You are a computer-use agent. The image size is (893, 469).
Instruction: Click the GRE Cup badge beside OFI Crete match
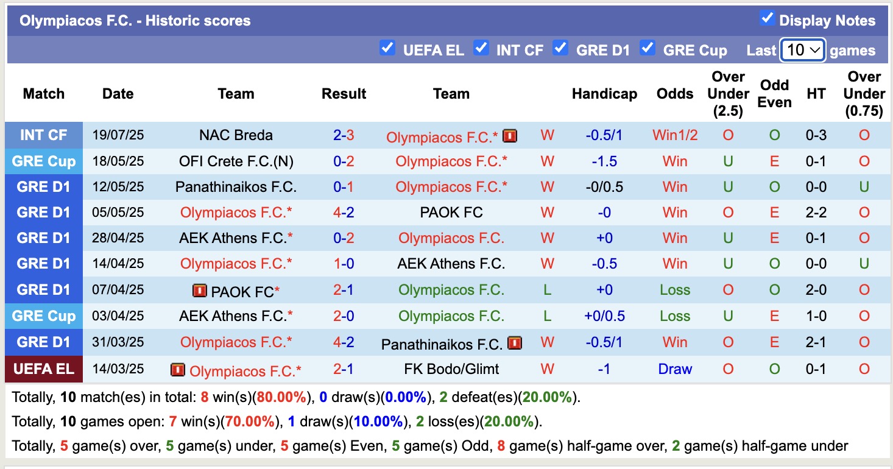click(43, 161)
